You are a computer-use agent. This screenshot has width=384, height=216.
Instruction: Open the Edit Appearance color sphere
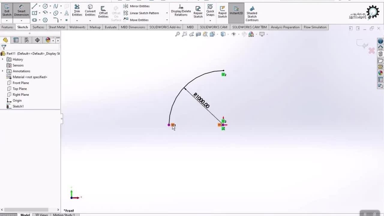251,34
